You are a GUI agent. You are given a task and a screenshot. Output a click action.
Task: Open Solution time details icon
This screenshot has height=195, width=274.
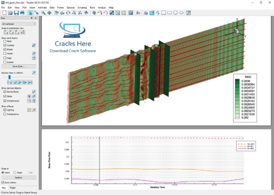click(34, 73)
